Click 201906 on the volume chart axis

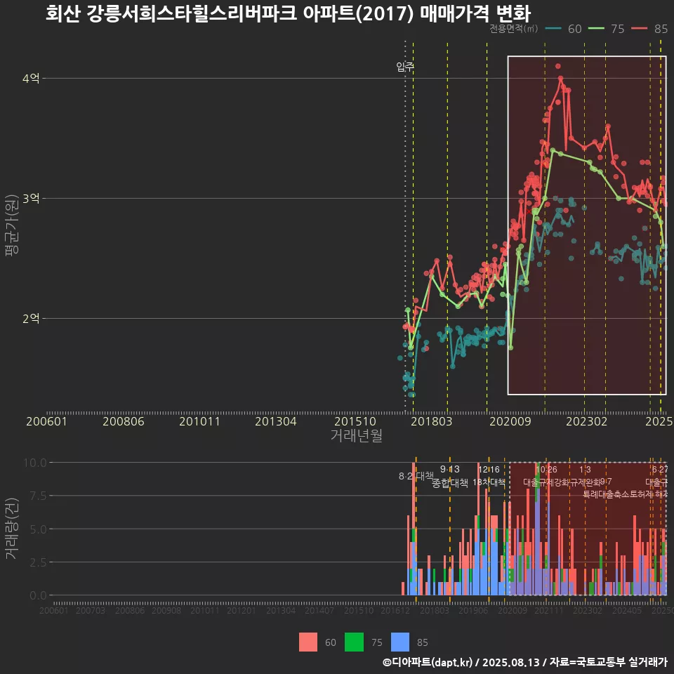point(473,610)
